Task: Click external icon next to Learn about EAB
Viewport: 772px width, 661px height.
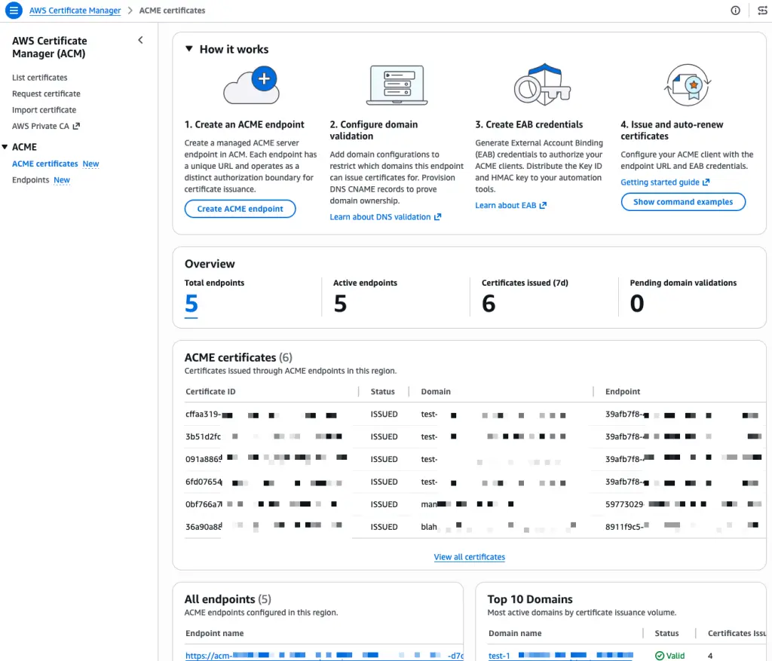Action: pos(543,205)
